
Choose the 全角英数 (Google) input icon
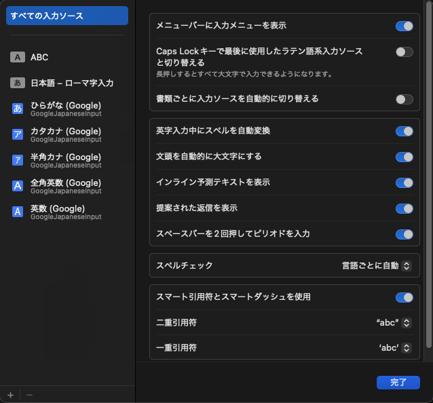[18, 186]
